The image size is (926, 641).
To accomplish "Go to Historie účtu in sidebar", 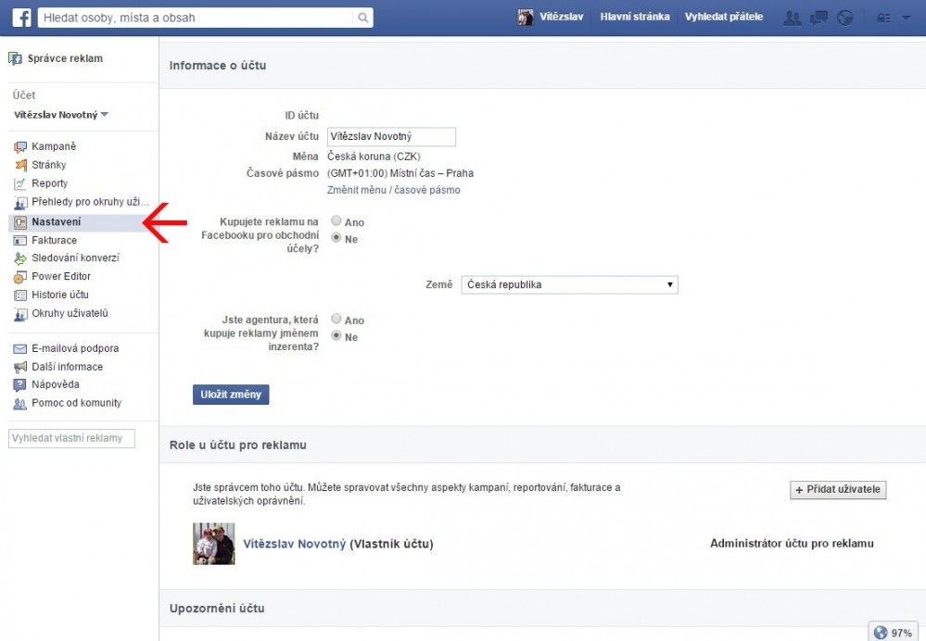I will [59, 295].
